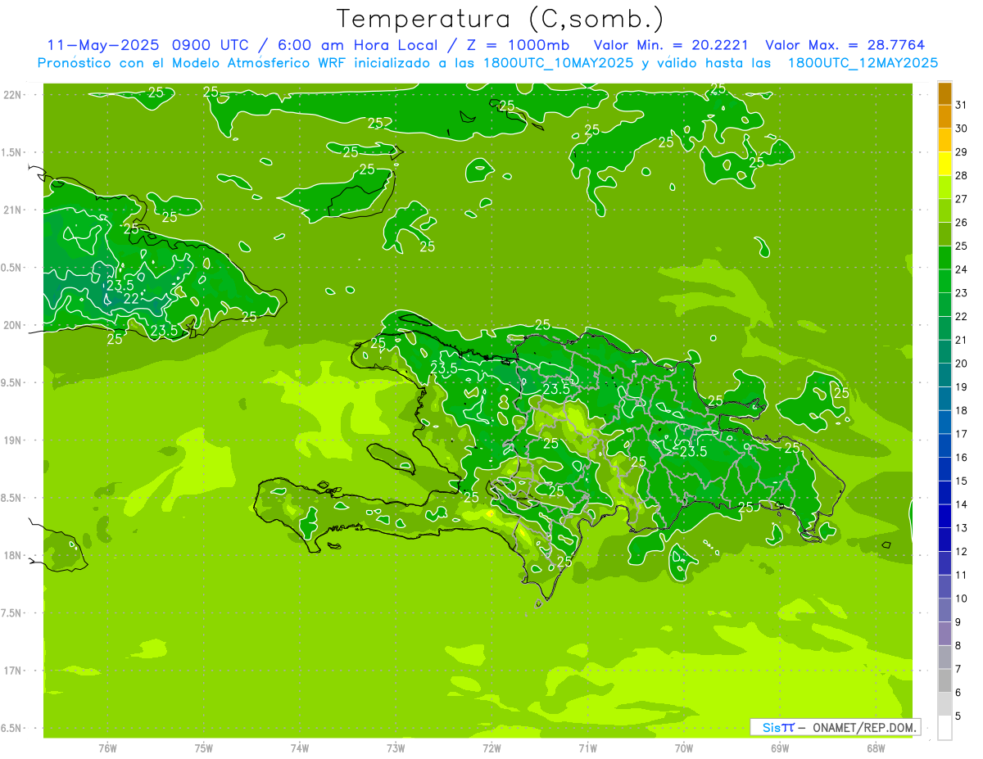Click the longitude label "71W"
983x759 pixels.
587,748
